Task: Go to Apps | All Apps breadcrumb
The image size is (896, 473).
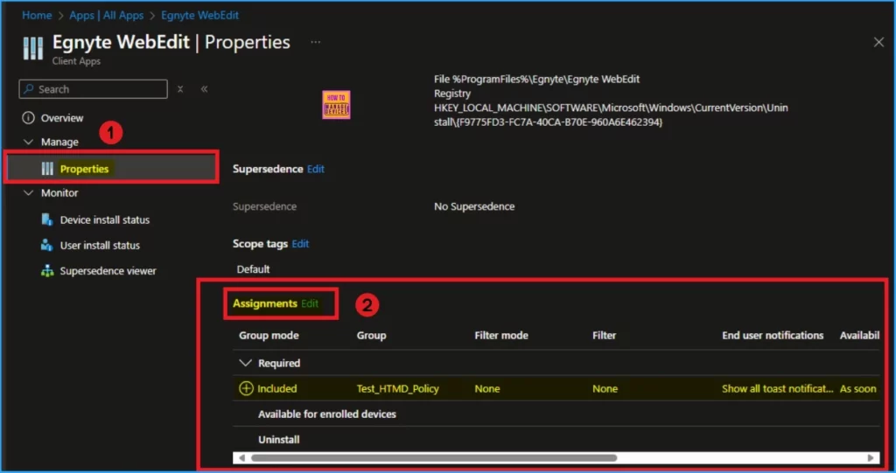Action: coord(106,16)
